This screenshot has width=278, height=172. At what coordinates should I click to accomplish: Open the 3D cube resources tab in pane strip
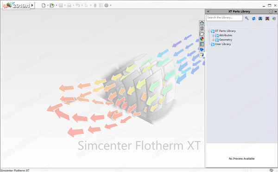coord(202,28)
